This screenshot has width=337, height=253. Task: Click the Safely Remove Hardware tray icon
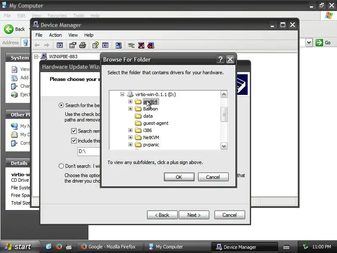pos(305,247)
